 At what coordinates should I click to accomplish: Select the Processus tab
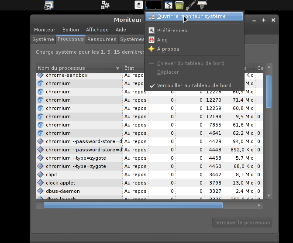click(x=71, y=39)
